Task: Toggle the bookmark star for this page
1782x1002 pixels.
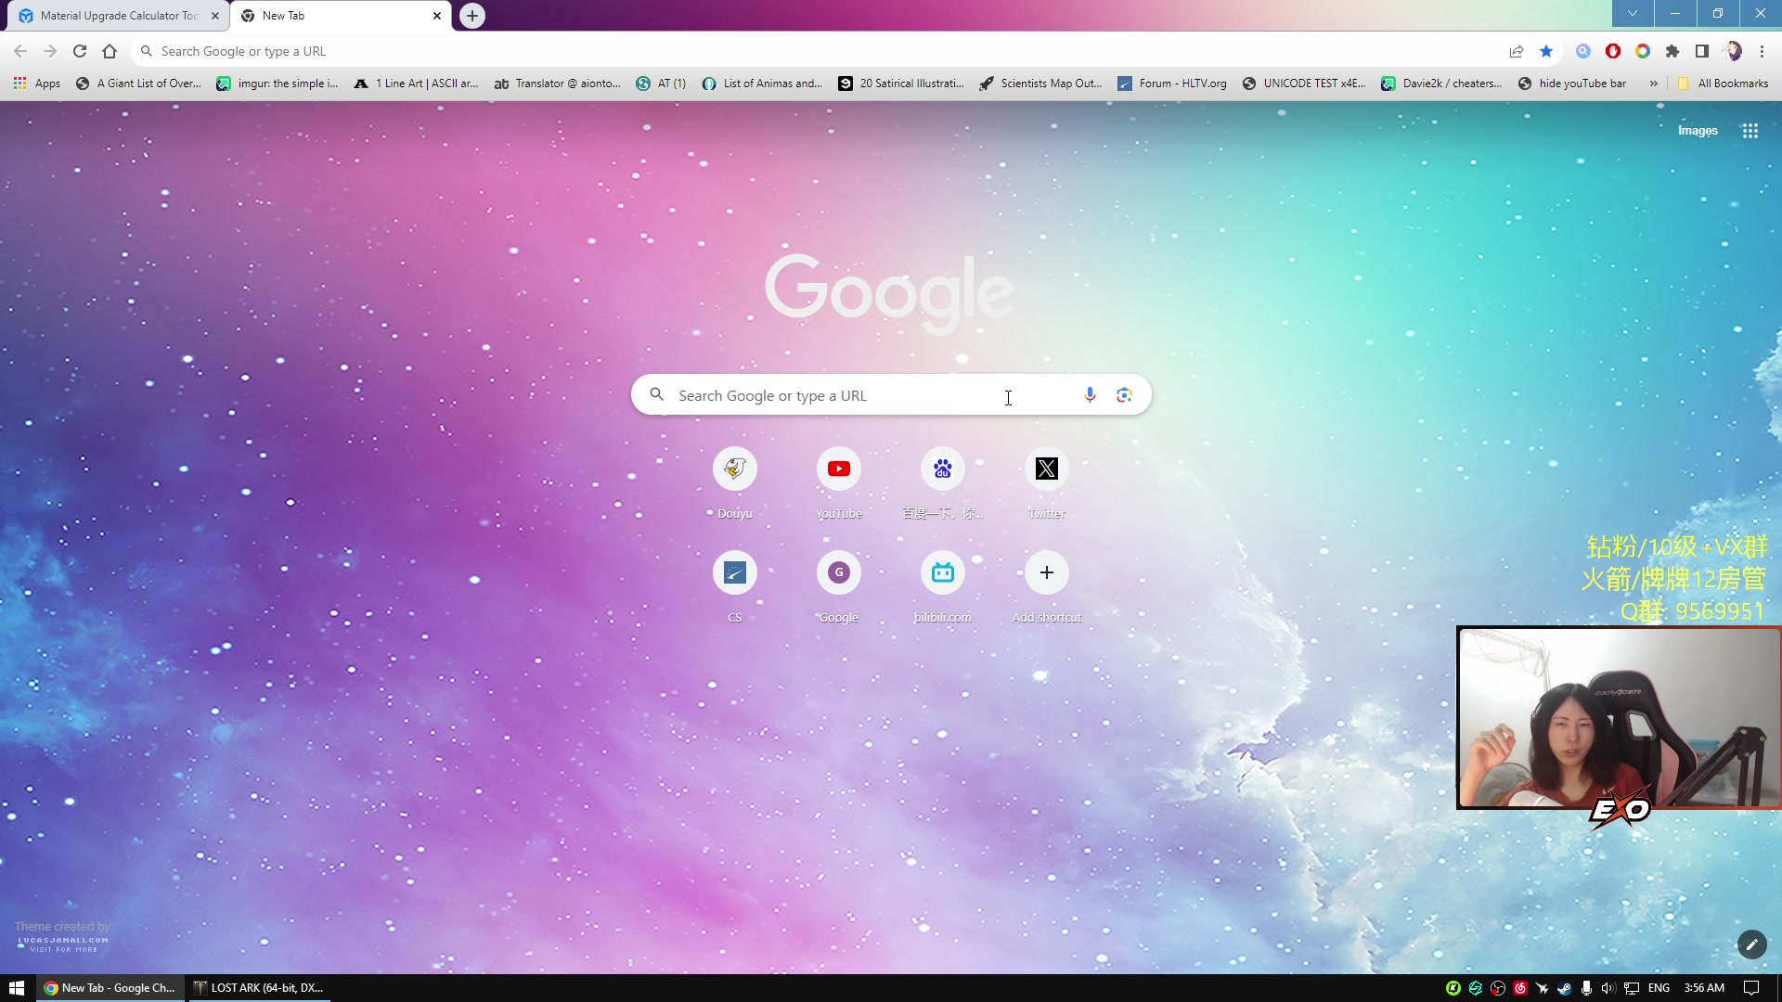Action: (x=1546, y=52)
